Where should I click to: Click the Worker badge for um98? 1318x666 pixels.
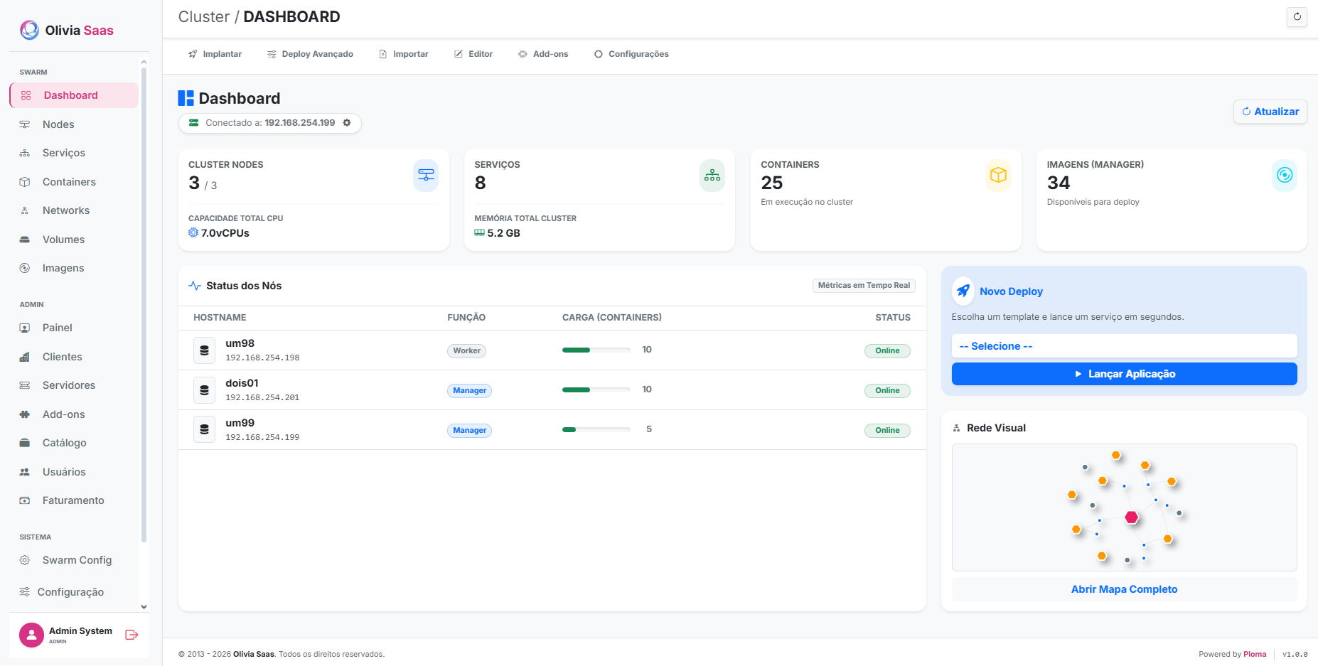pos(467,350)
